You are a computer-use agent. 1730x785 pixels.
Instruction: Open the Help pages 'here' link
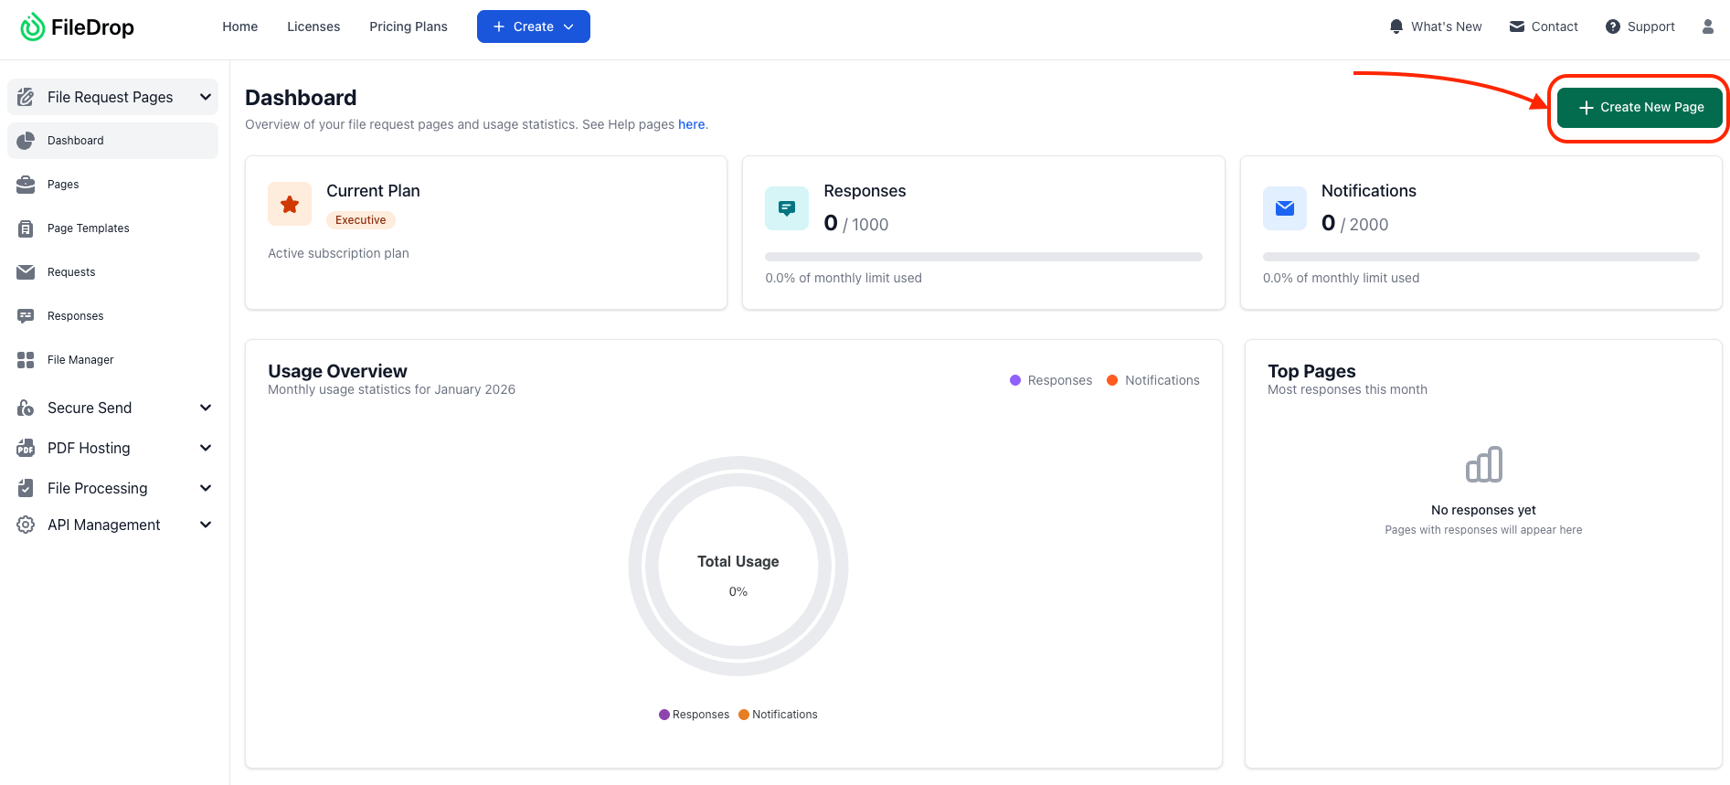click(691, 124)
